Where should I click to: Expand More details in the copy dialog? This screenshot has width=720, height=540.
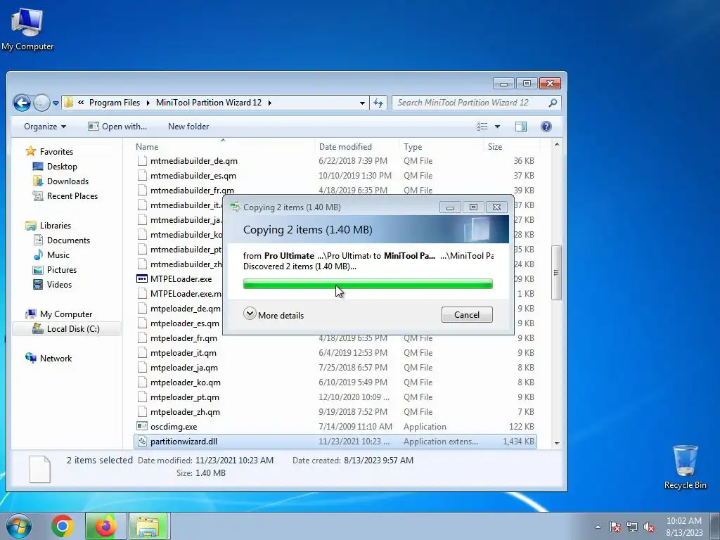click(x=274, y=314)
